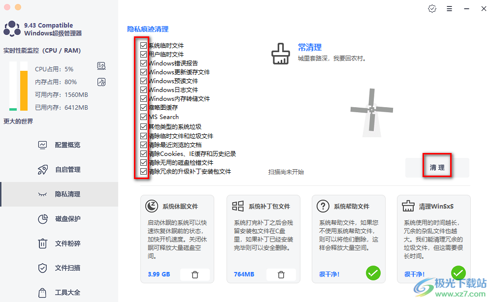Disable the Windows日志文件 checkbox
This screenshot has width=492, height=302.
click(x=143, y=90)
